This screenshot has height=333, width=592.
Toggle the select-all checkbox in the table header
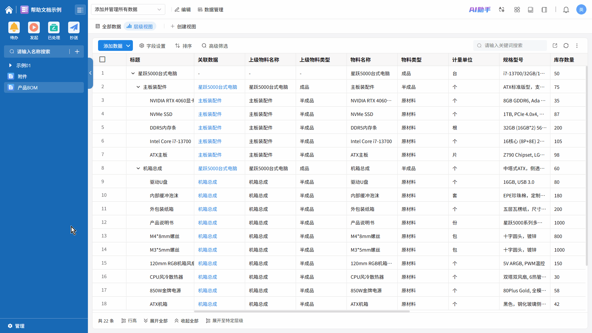tap(102, 60)
